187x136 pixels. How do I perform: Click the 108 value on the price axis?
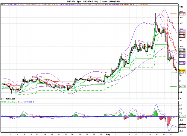coord(181,18)
